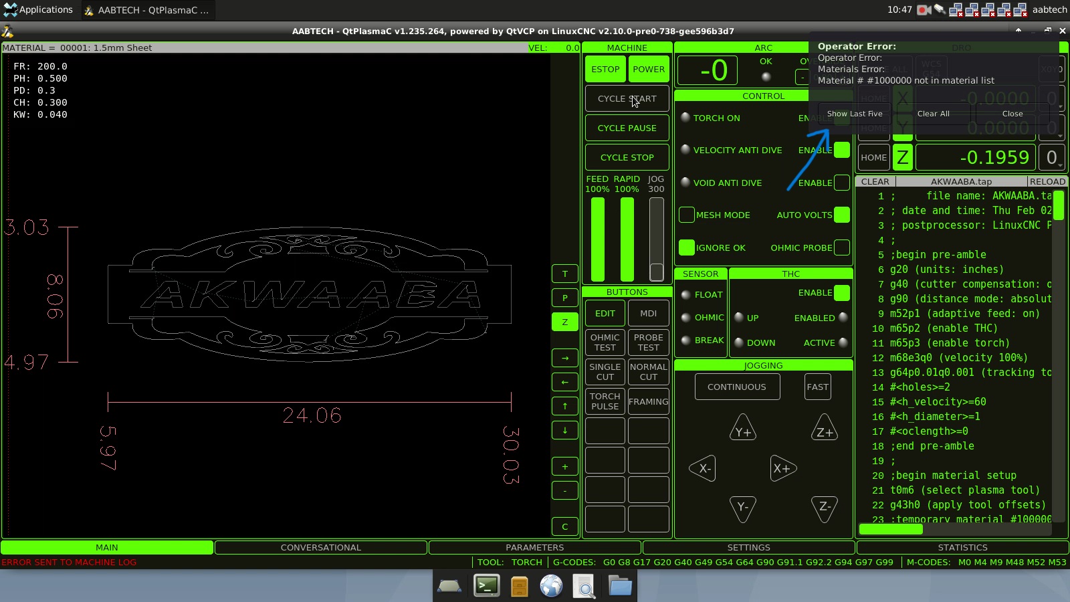Viewport: 1070px width, 602px height.
Task: Open the EDIT button
Action: click(605, 313)
